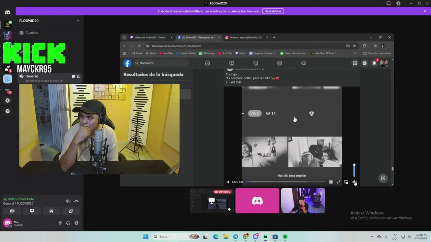This screenshot has height=242, width=431.
Task: Open Facebook video settings gear
Action: click(x=331, y=182)
